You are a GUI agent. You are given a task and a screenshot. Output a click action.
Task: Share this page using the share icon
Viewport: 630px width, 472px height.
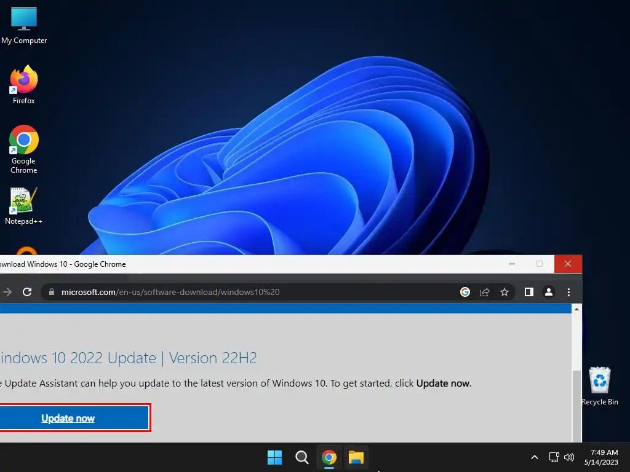(x=485, y=292)
